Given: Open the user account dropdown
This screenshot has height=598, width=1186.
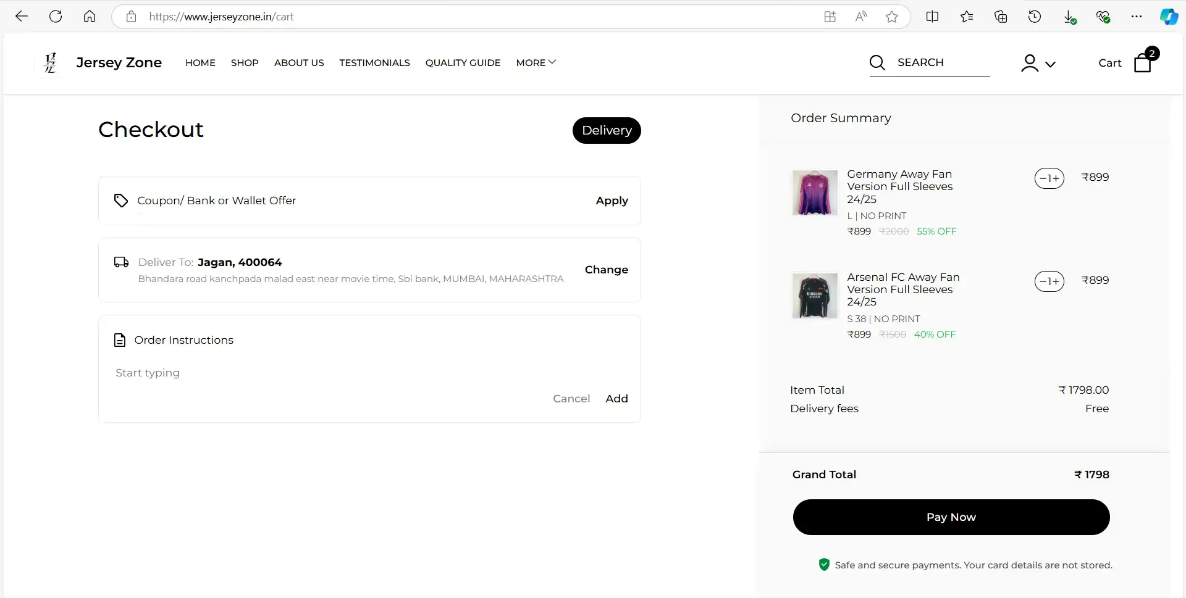Looking at the screenshot, I should point(1038,63).
